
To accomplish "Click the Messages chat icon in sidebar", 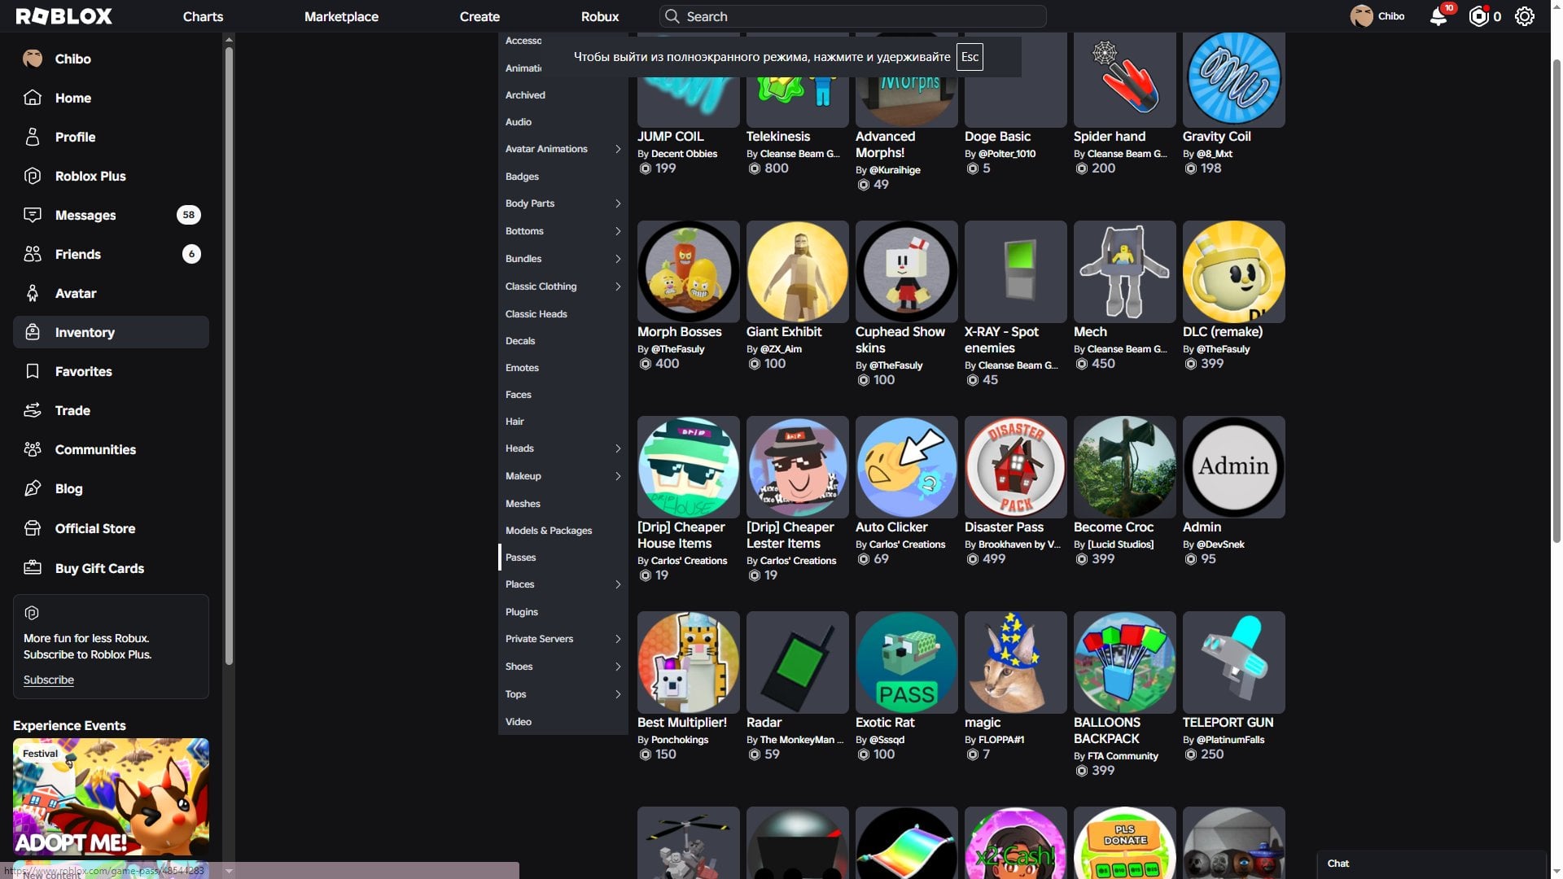I will point(33,215).
